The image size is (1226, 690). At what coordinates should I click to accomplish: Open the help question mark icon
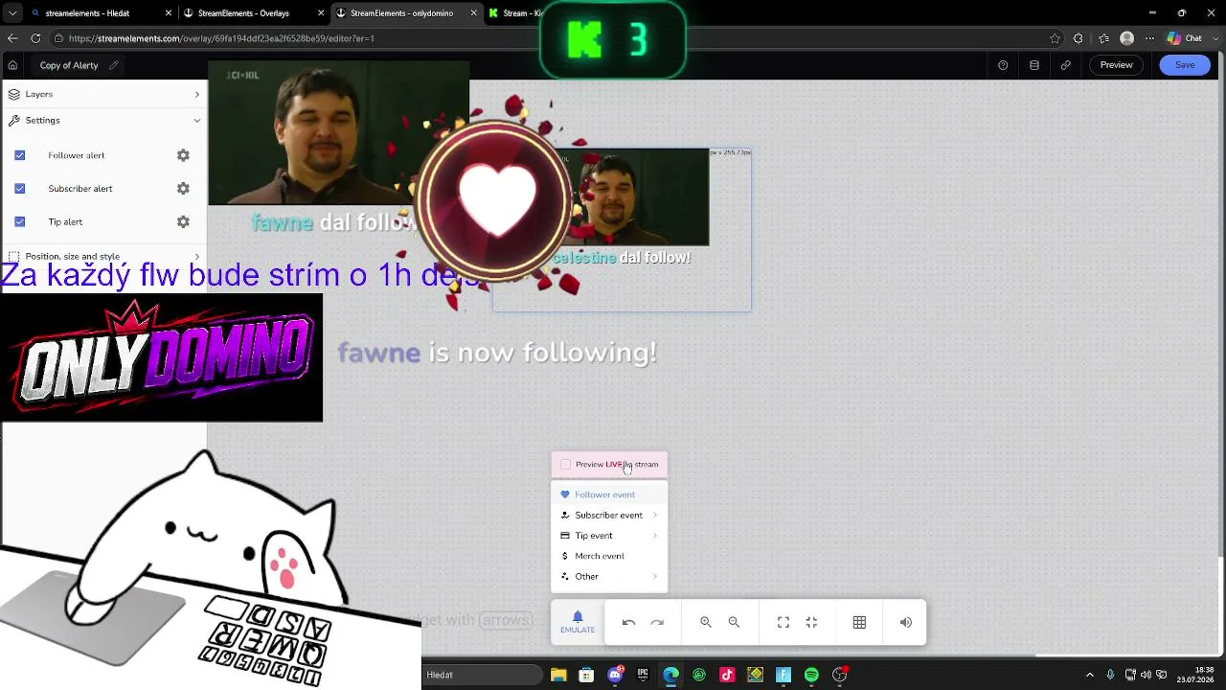1003,65
